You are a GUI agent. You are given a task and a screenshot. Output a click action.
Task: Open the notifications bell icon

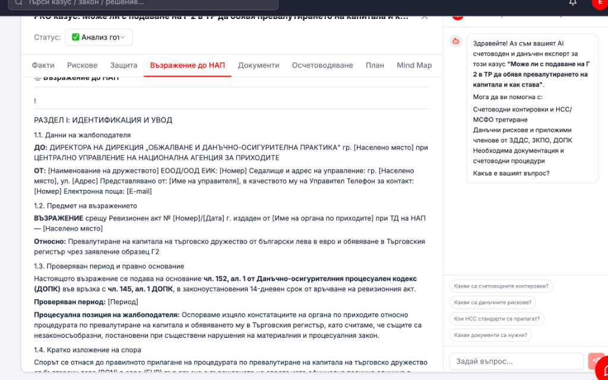[572, 2]
